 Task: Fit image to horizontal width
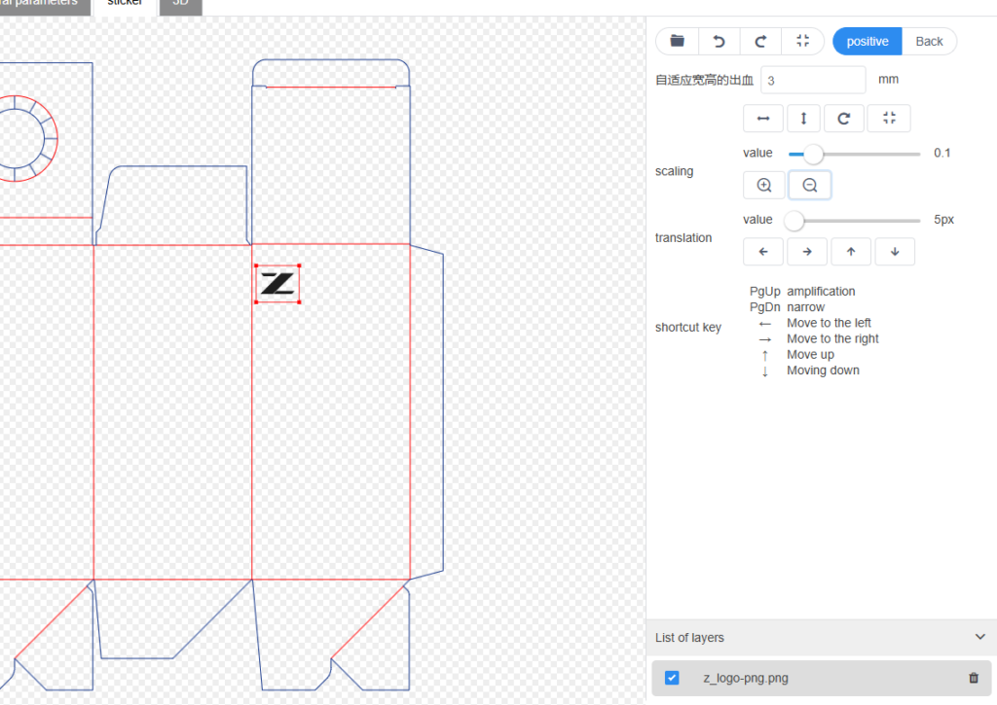pos(763,118)
